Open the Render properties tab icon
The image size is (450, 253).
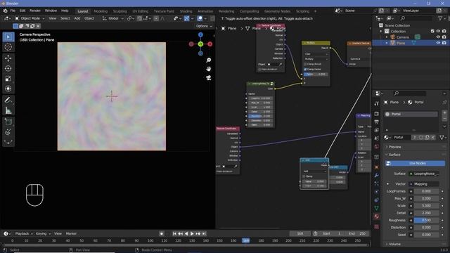coord(377,114)
